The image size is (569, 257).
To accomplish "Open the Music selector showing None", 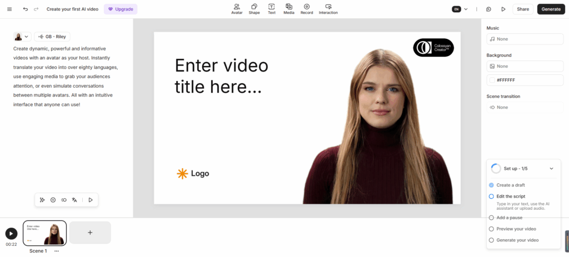I will coord(525,39).
